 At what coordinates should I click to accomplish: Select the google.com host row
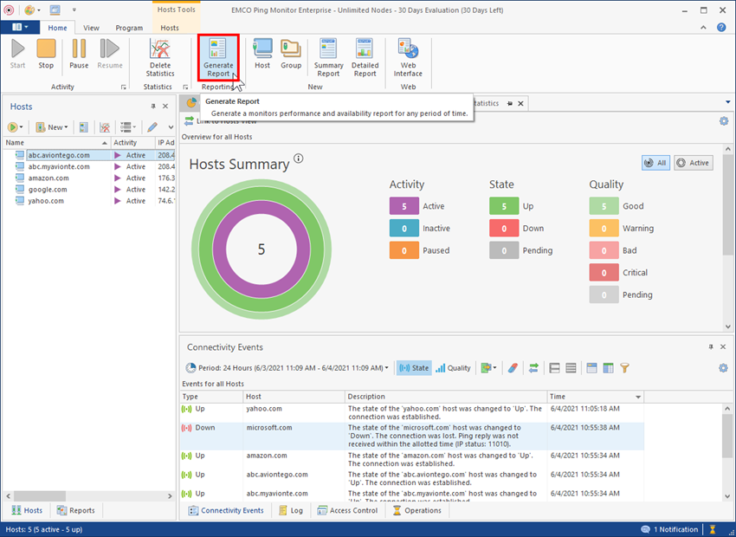pos(89,189)
